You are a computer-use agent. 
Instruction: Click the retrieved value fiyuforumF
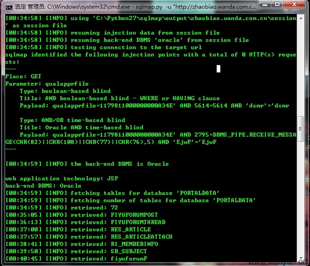(129, 259)
